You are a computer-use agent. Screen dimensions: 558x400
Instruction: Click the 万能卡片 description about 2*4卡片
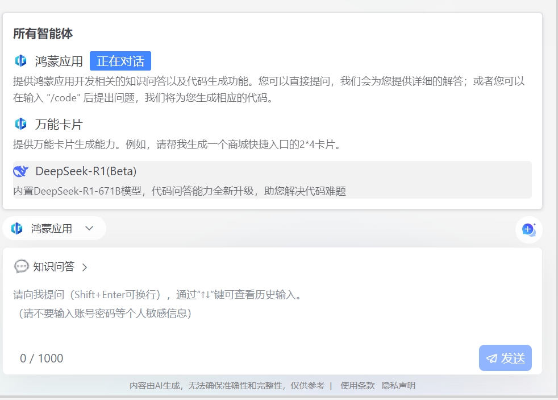tap(177, 145)
